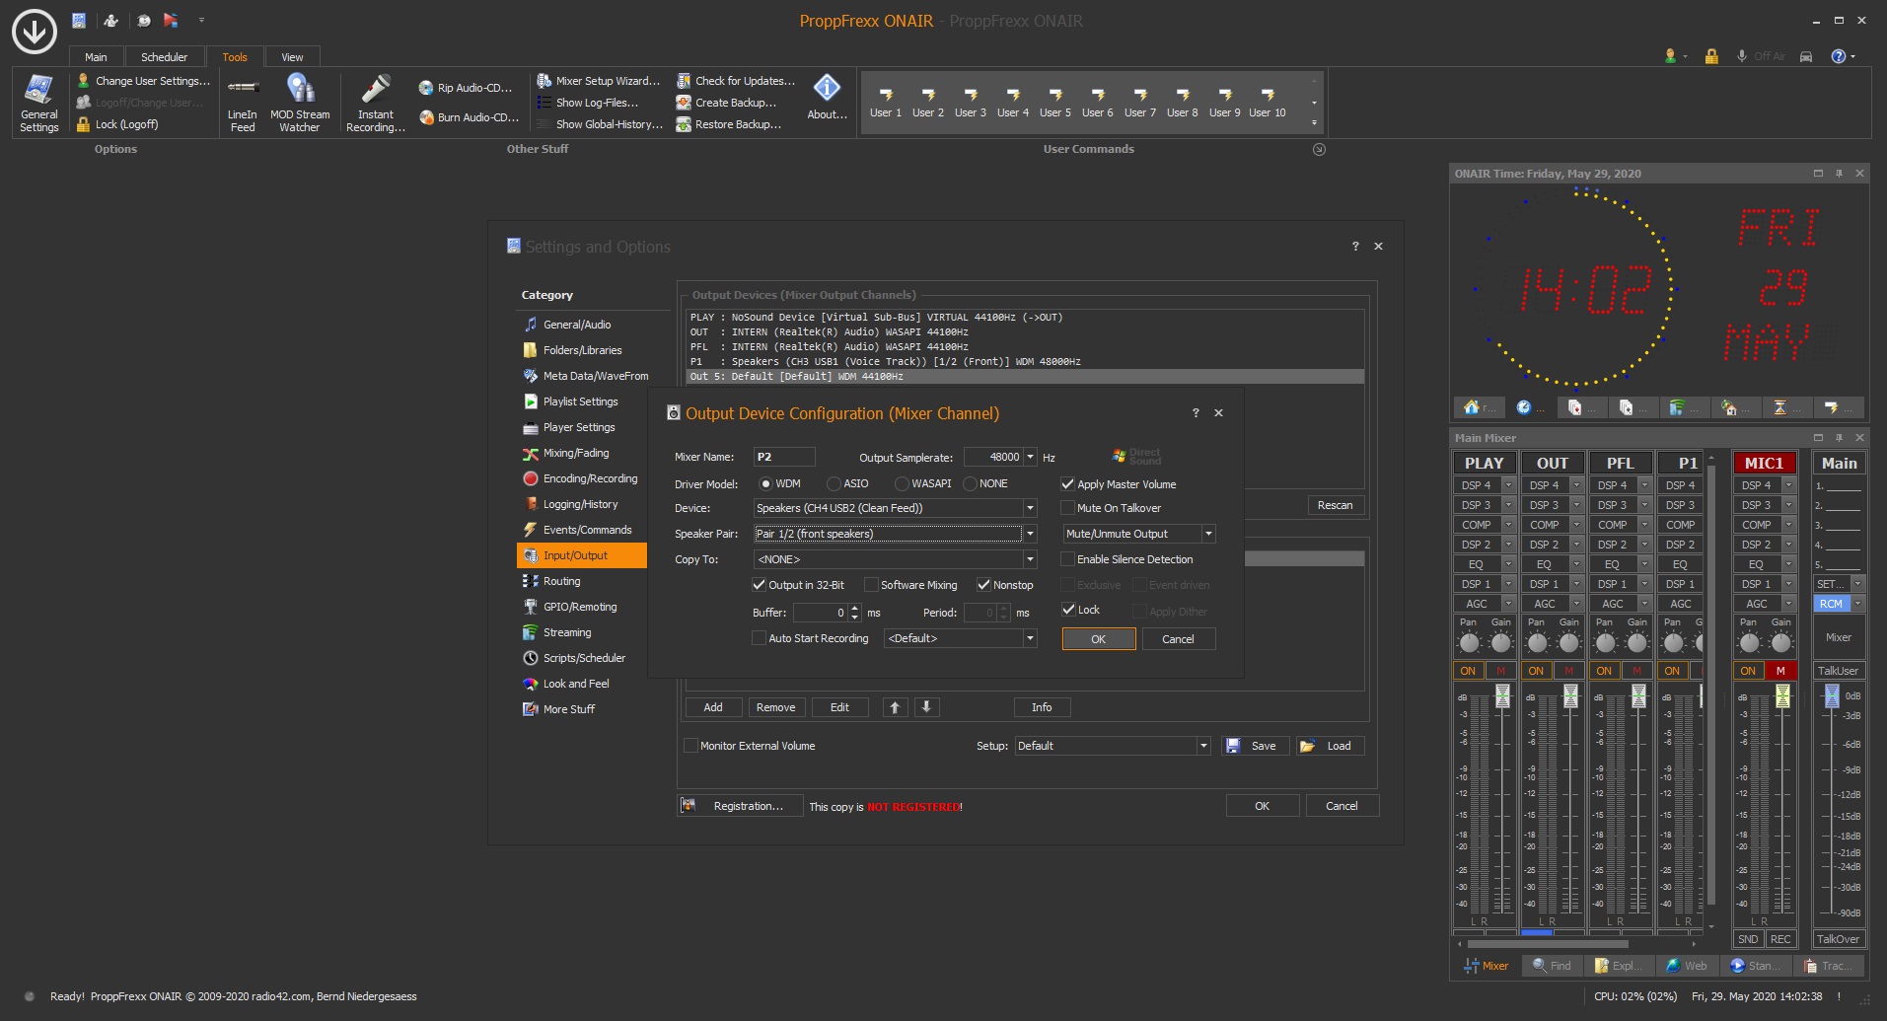Enable Mute On Talkover checkbox
The image size is (1887, 1021).
click(x=1067, y=508)
